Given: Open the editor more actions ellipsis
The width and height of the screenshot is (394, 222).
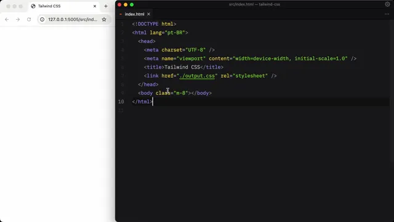Looking at the screenshot, I should 387,14.
